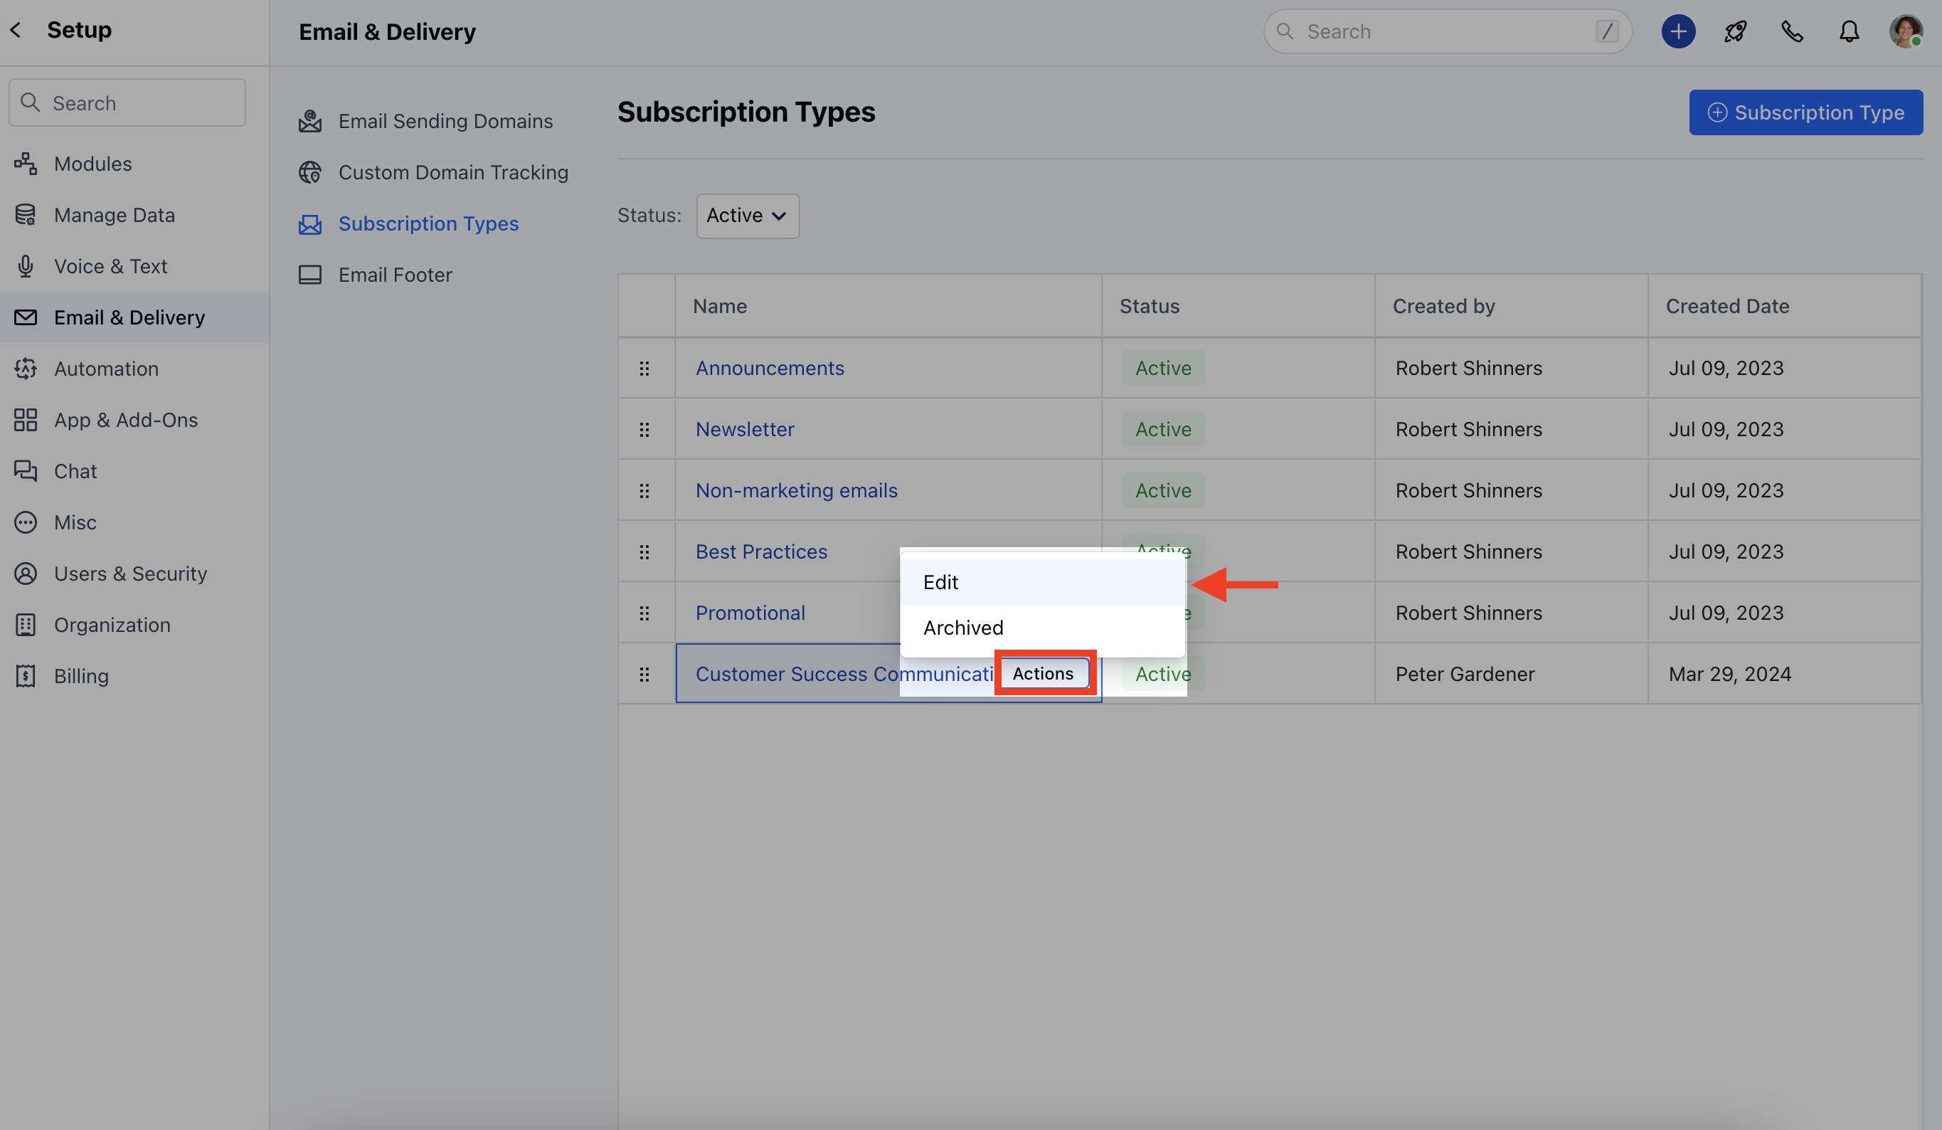Click the user profile avatar
1942x1130 pixels.
point(1905,31)
